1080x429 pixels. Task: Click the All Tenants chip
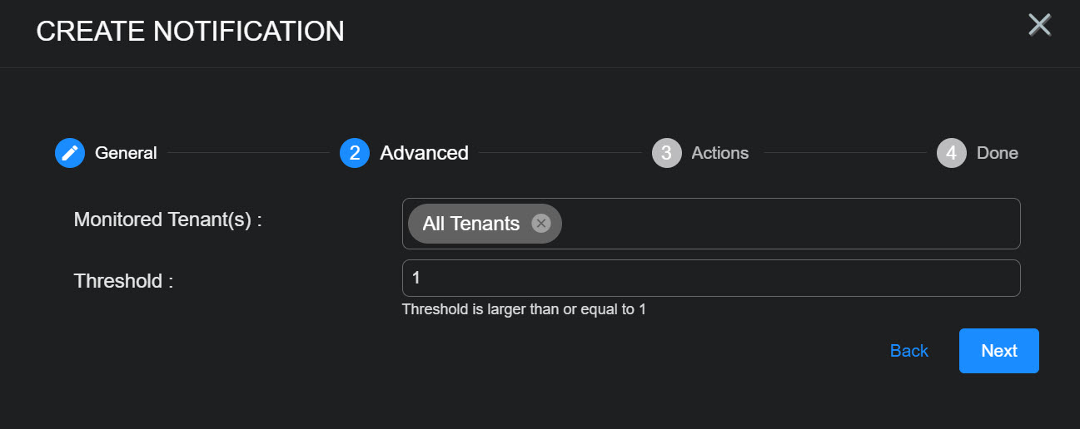470,224
